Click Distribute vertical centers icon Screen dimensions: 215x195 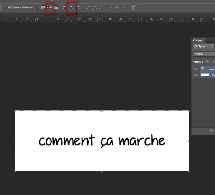coord(95,8)
